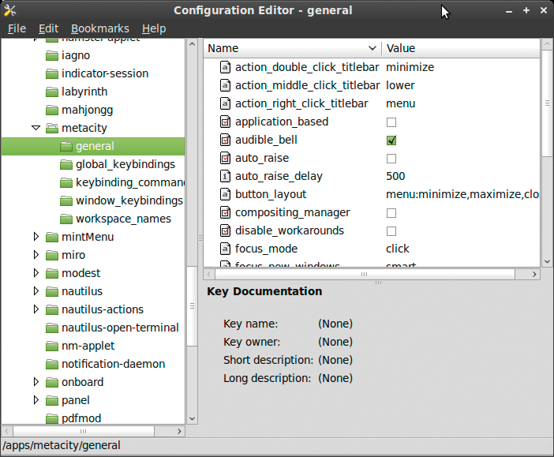
Task: Click string key icon for focus_mode
Action: [225, 249]
